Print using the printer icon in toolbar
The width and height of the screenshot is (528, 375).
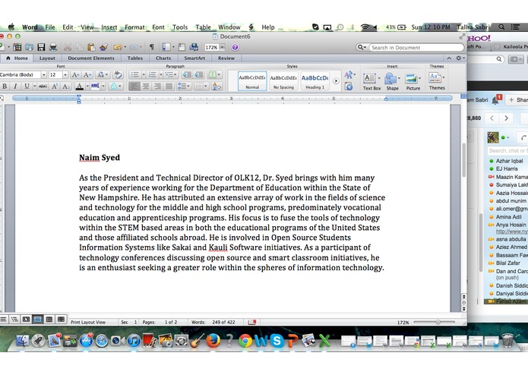pos(53,47)
